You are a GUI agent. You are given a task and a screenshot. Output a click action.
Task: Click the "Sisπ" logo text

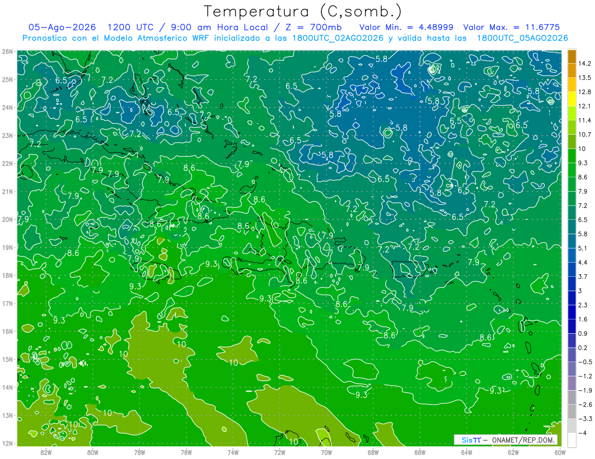(471, 440)
